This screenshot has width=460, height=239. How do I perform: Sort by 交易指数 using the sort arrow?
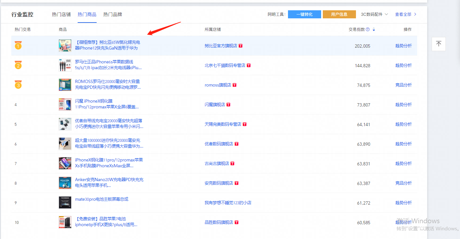[x=374, y=30]
